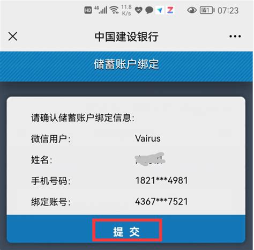Tap the phone number 1821***4981
Image resolution: width=254 pixels, height=250 pixels.
click(162, 180)
